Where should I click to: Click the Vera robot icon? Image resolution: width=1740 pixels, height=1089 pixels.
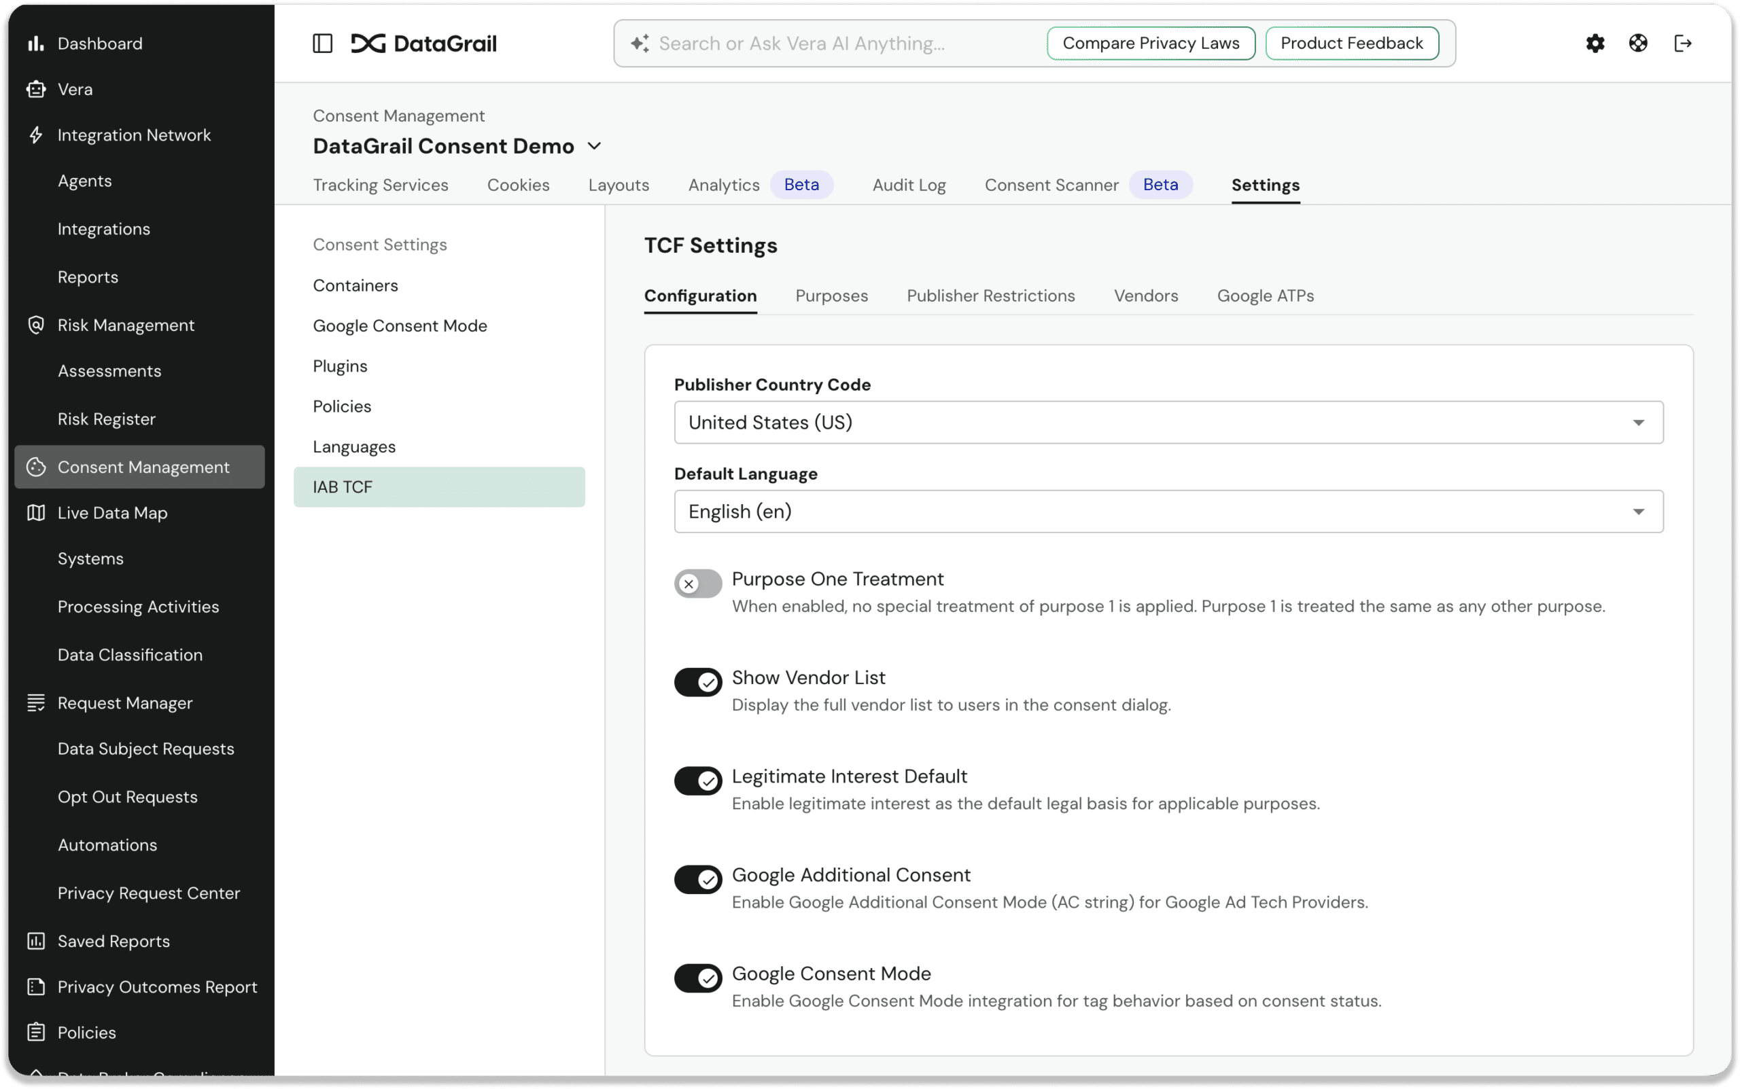pos(35,89)
